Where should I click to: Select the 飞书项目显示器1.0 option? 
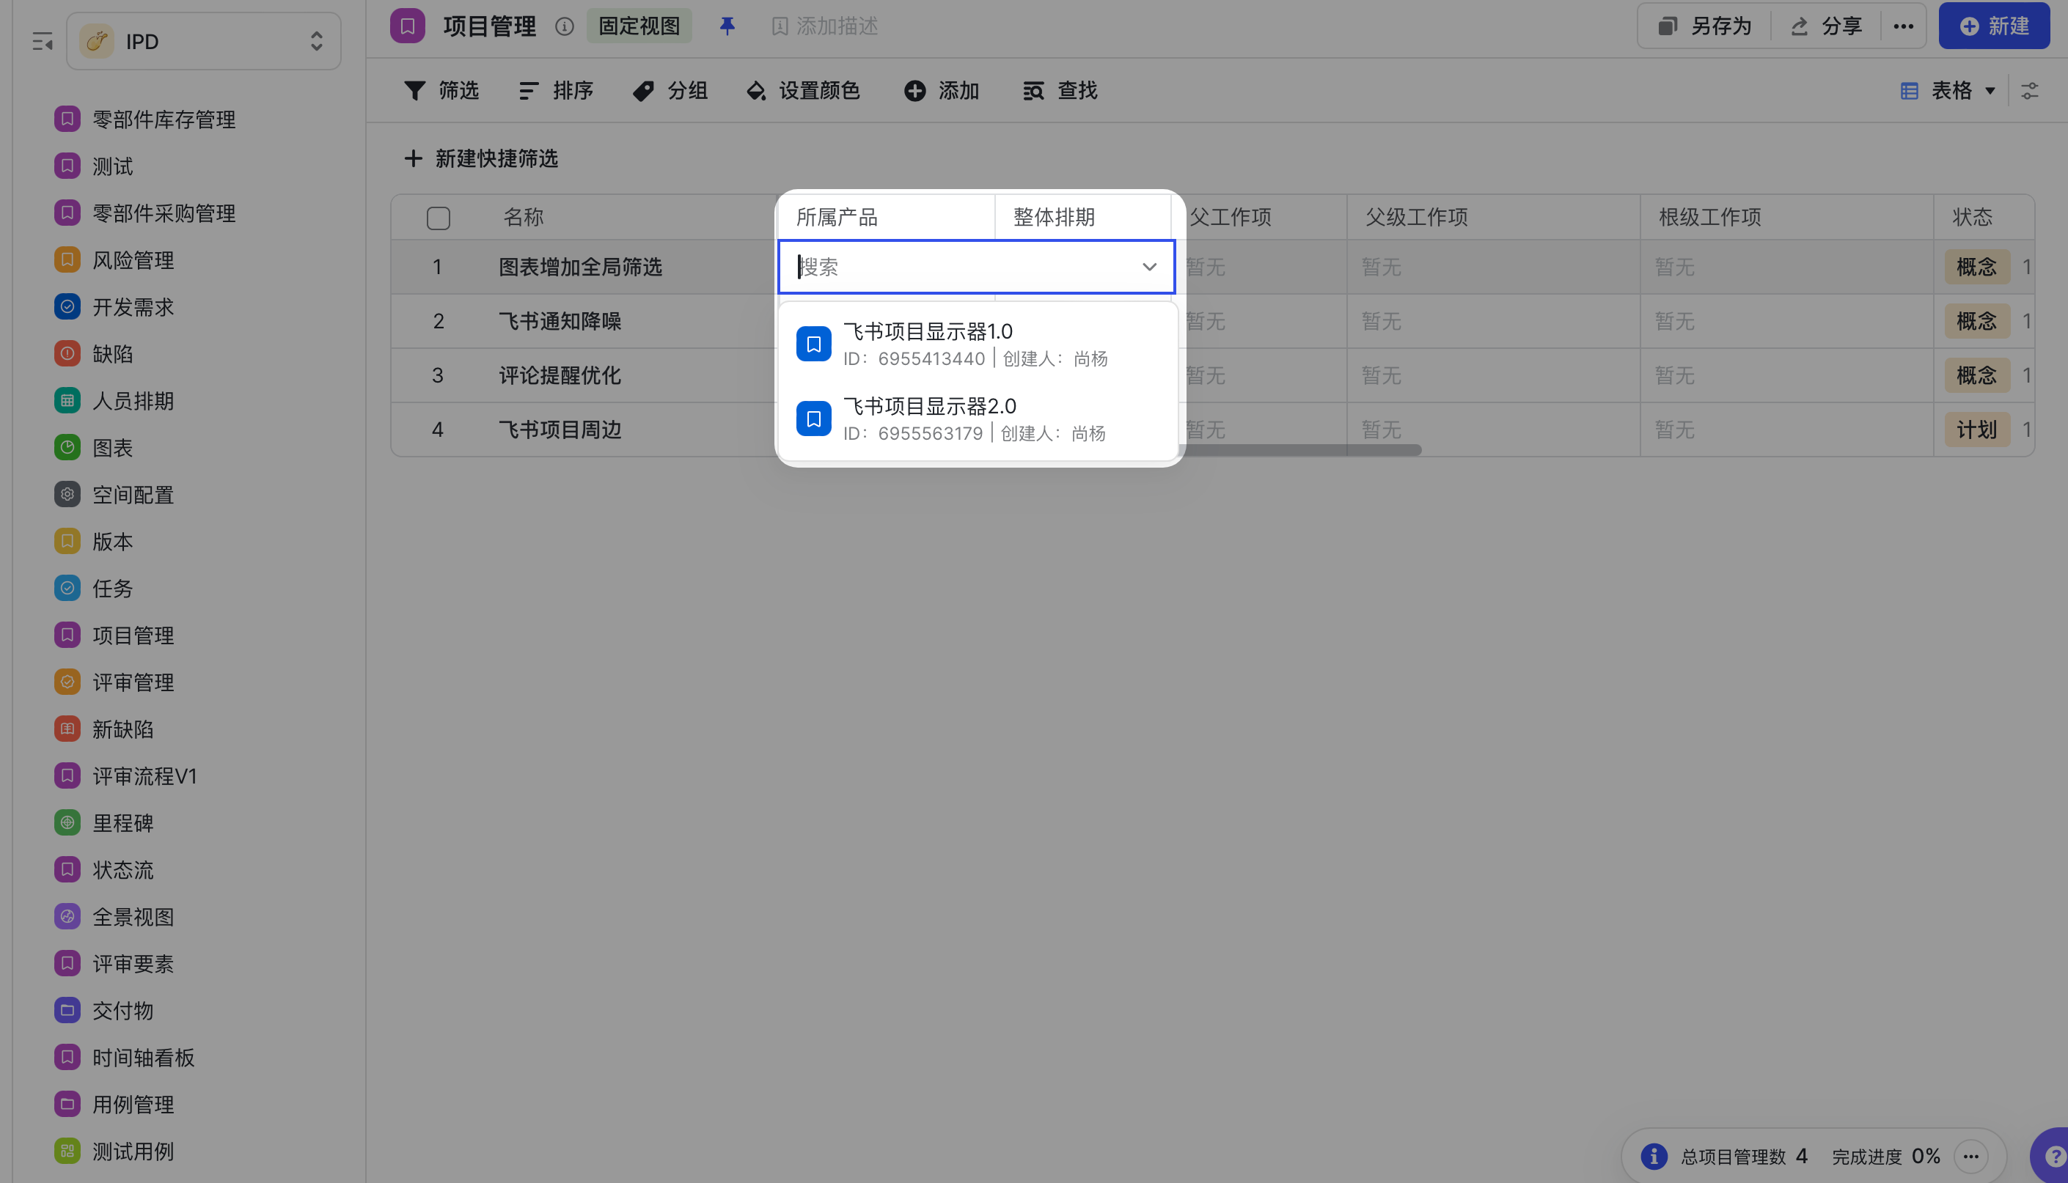point(979,344)
